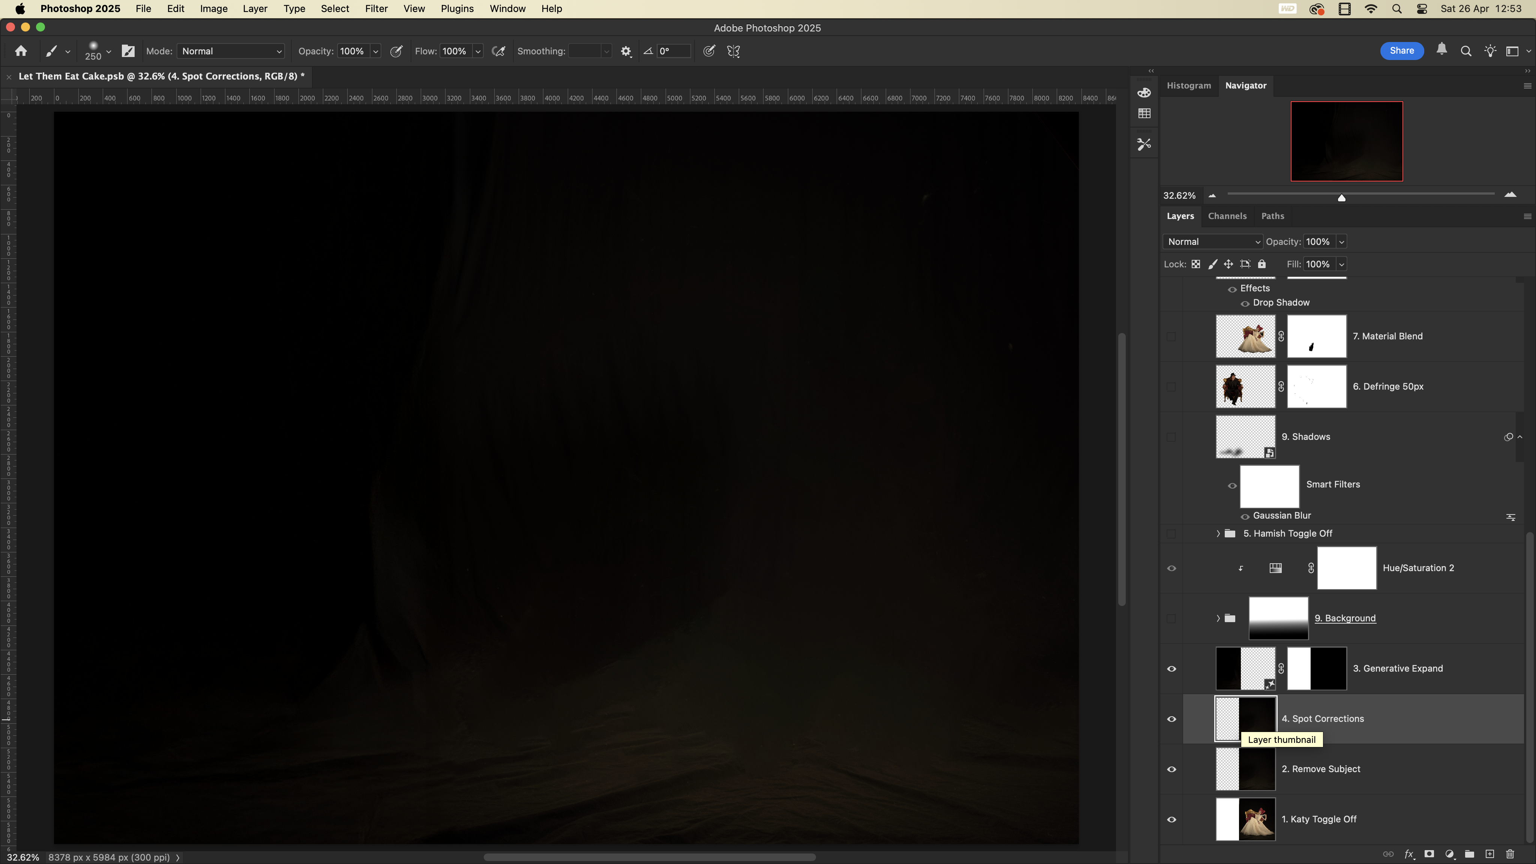
Task: Click add layer mask icon
Action: click(1429, 855)
